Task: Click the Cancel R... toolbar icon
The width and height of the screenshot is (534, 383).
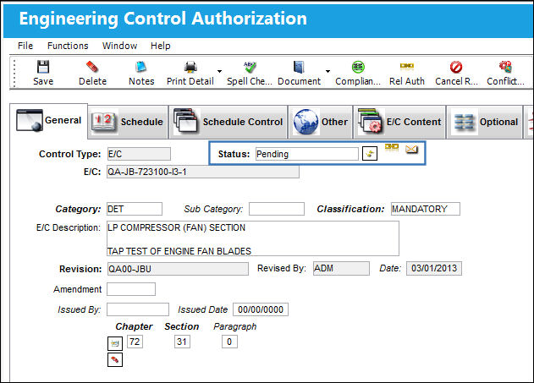Action: tap(456, 67)
